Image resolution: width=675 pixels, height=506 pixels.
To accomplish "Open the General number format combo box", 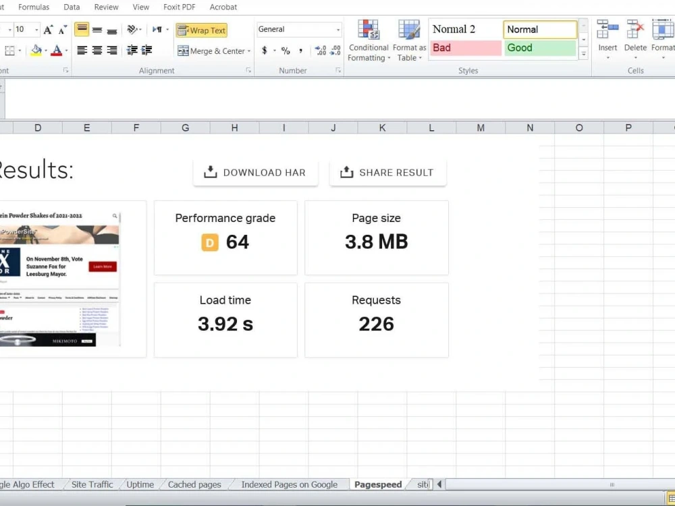I will (x=299, y=29).
